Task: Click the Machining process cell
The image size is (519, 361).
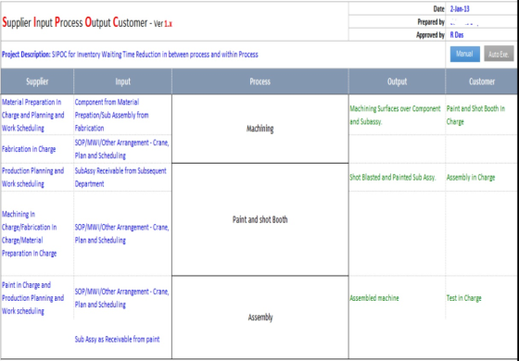Action: coord(260,129)
